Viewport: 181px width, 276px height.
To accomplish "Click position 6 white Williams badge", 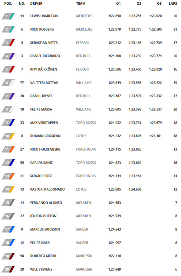I will [x=8, y=83].
